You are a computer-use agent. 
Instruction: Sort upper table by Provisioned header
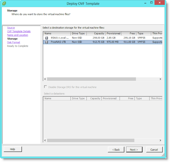113,34
